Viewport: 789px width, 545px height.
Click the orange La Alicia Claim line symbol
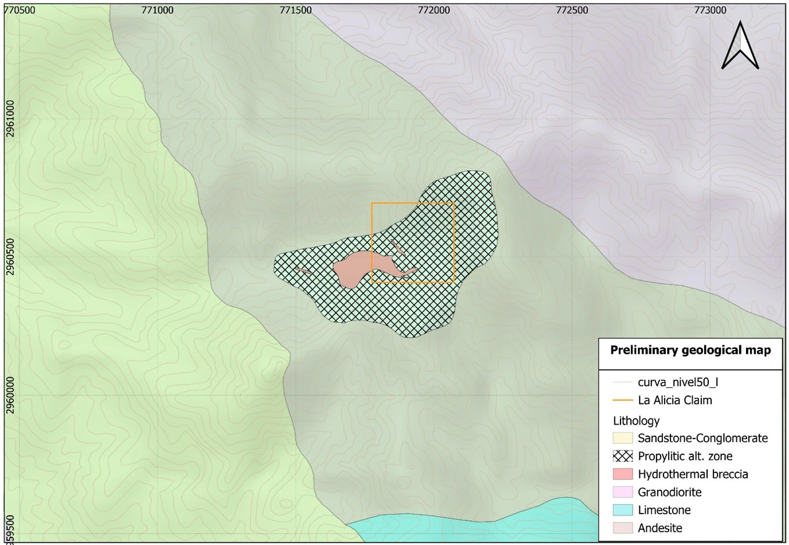622,400
